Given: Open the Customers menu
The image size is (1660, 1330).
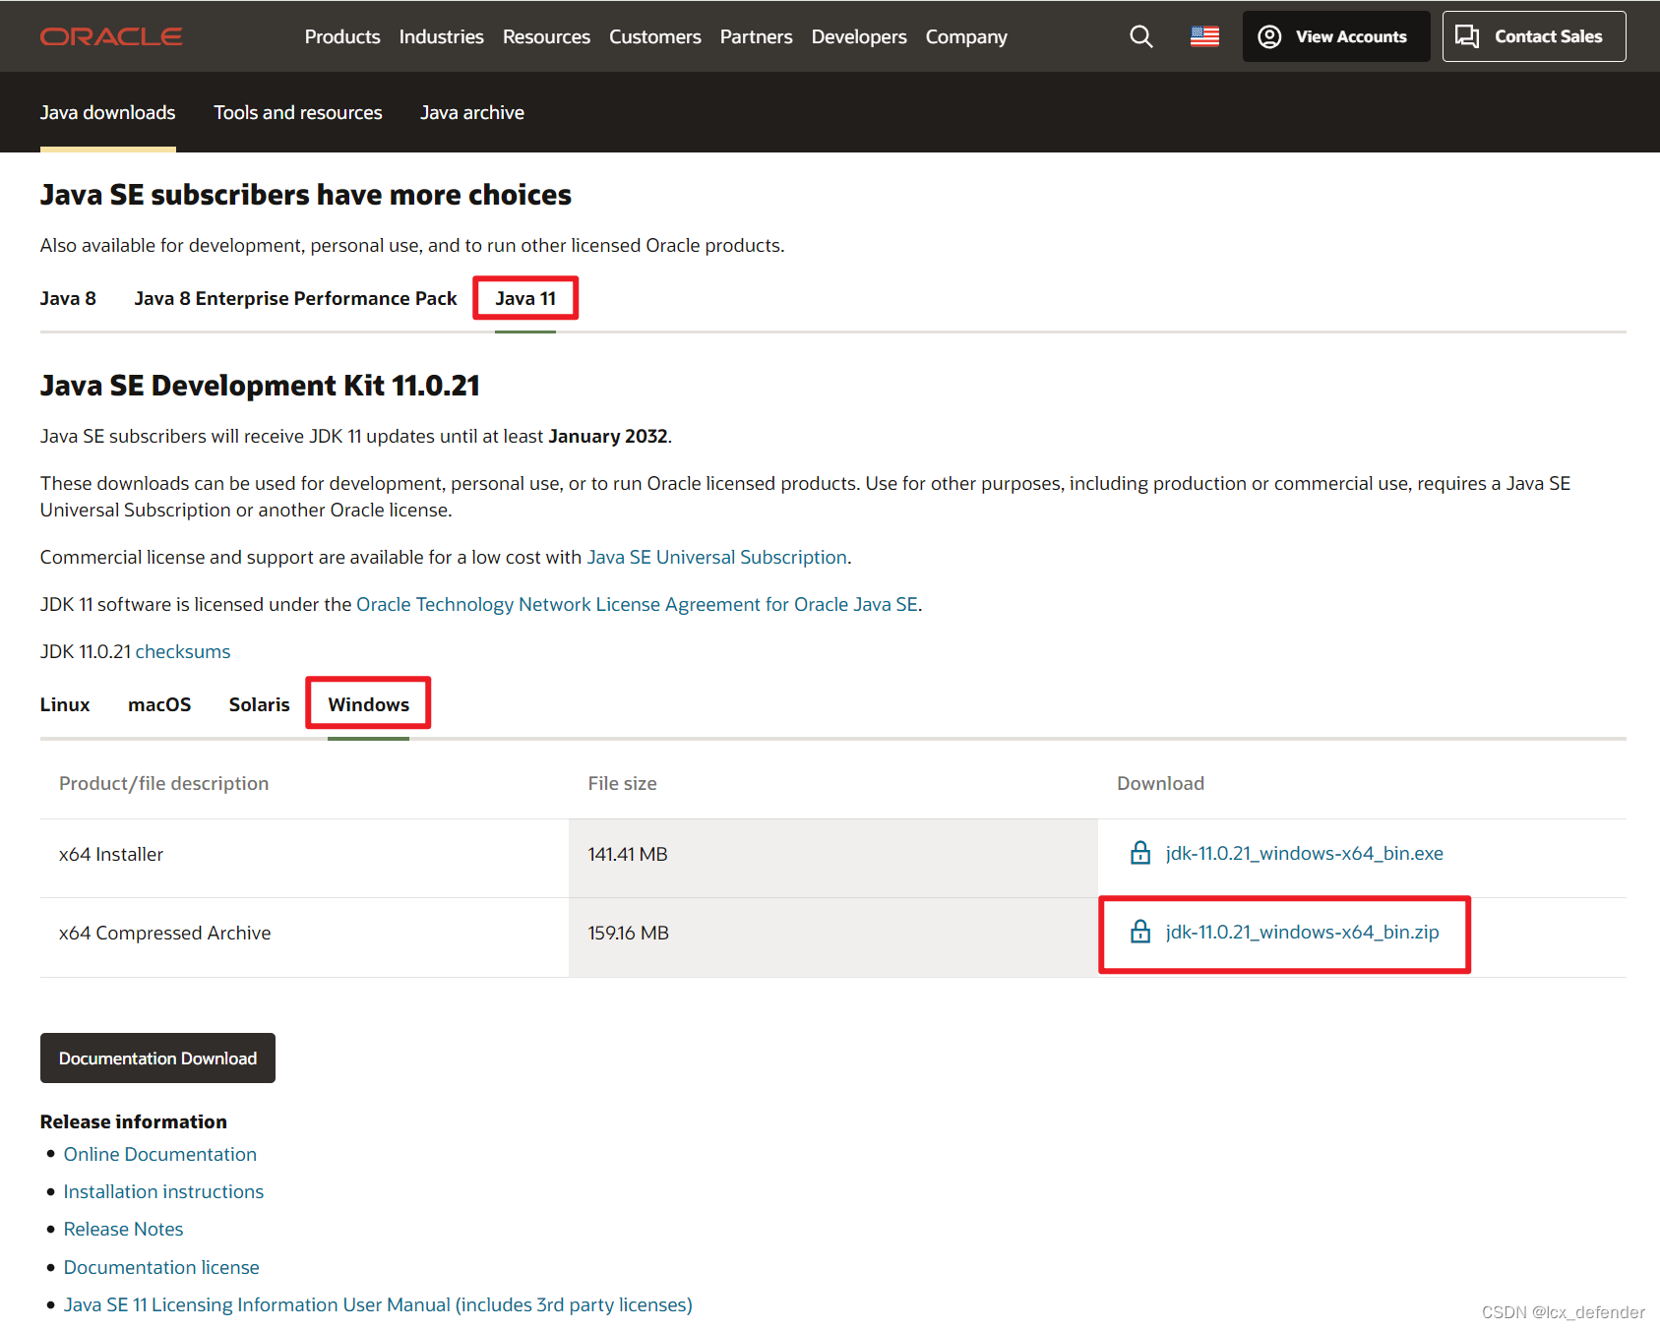Looking at the screenshot, I should [x=655, y=36].
